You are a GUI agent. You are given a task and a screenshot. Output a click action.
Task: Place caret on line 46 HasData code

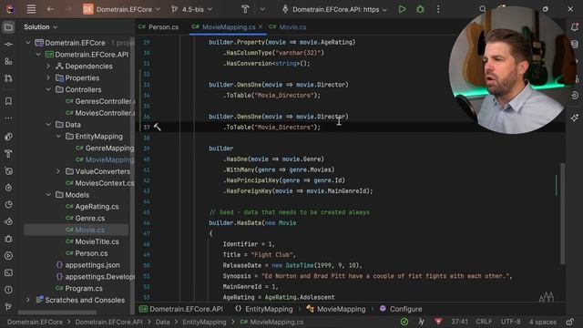coord(252,222)
